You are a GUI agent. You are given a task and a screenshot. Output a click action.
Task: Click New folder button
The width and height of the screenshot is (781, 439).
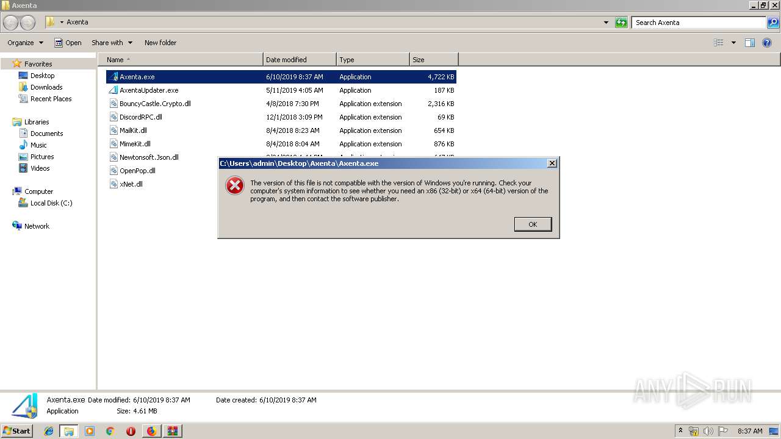[x=160, y=43]
